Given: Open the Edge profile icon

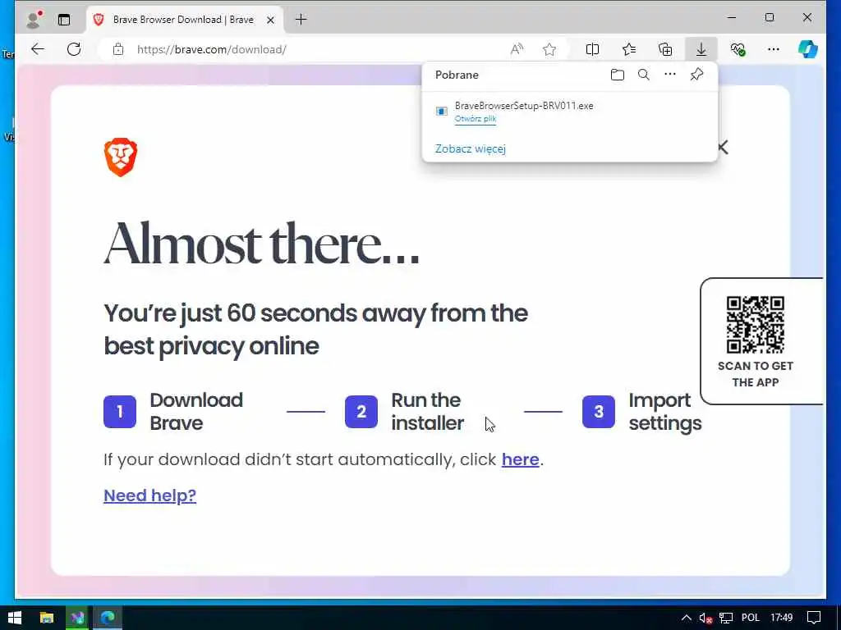Looking at the screenshot, I should [34, 20].
